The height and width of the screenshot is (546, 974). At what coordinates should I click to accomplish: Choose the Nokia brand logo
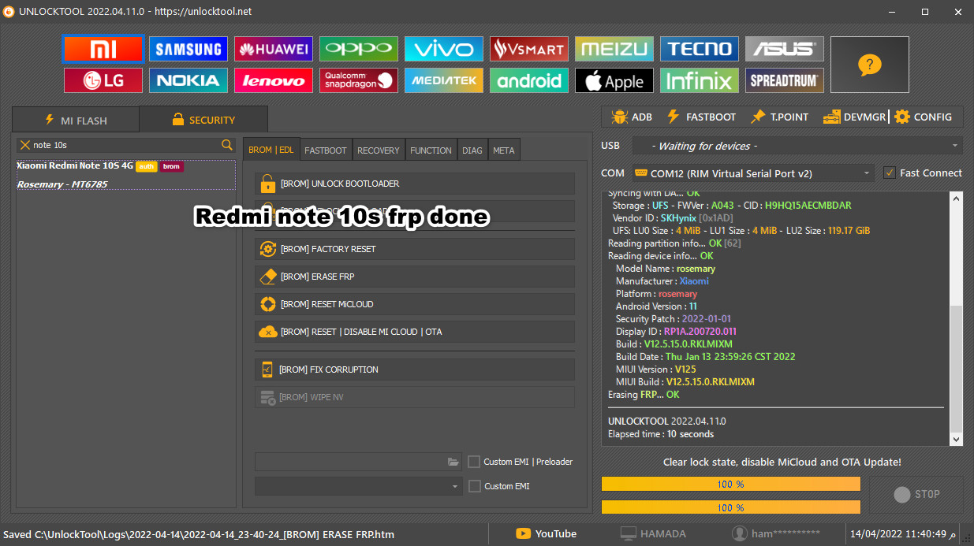188,80
